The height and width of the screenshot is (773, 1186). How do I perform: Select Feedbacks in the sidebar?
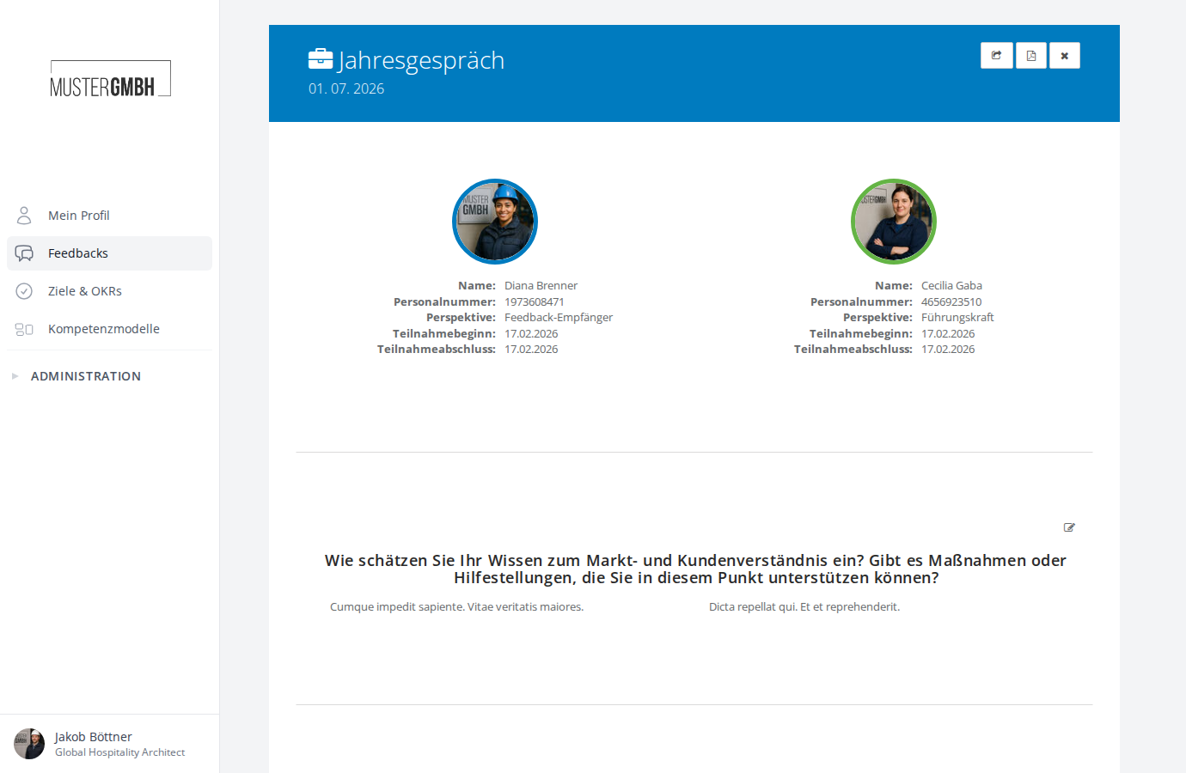click(109, 253)
